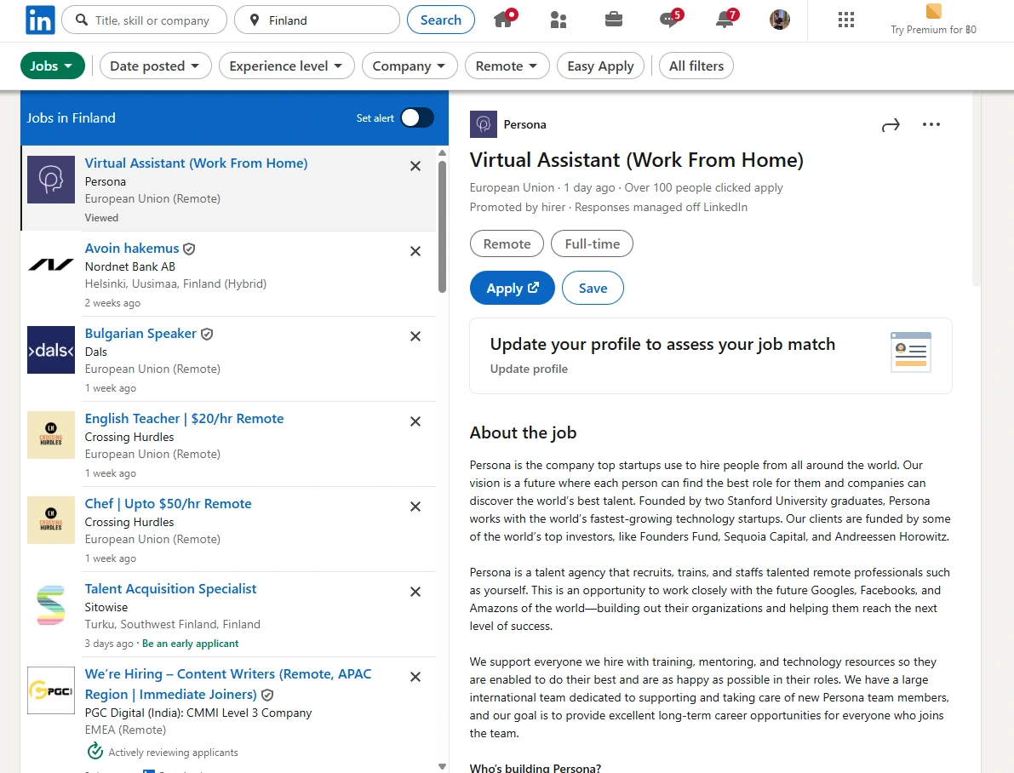Share the Persona job via arrow icon
Image resolution: width=1014 pixels, height=773 pixels.
(x=891, y=125)
